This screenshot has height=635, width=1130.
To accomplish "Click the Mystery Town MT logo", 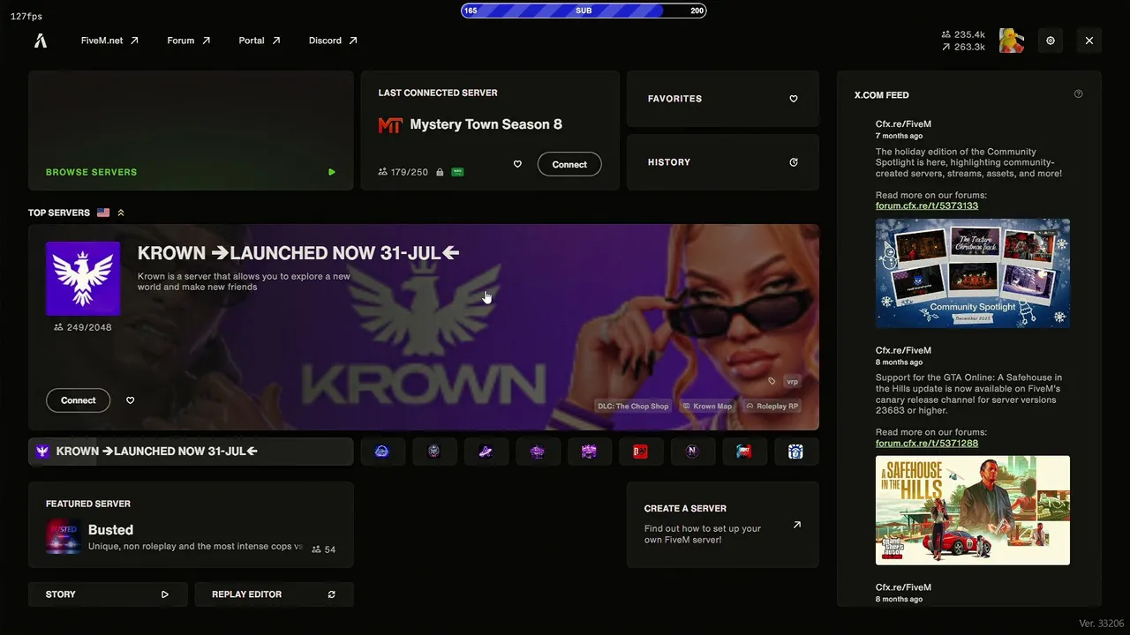I will click(389, 125).
